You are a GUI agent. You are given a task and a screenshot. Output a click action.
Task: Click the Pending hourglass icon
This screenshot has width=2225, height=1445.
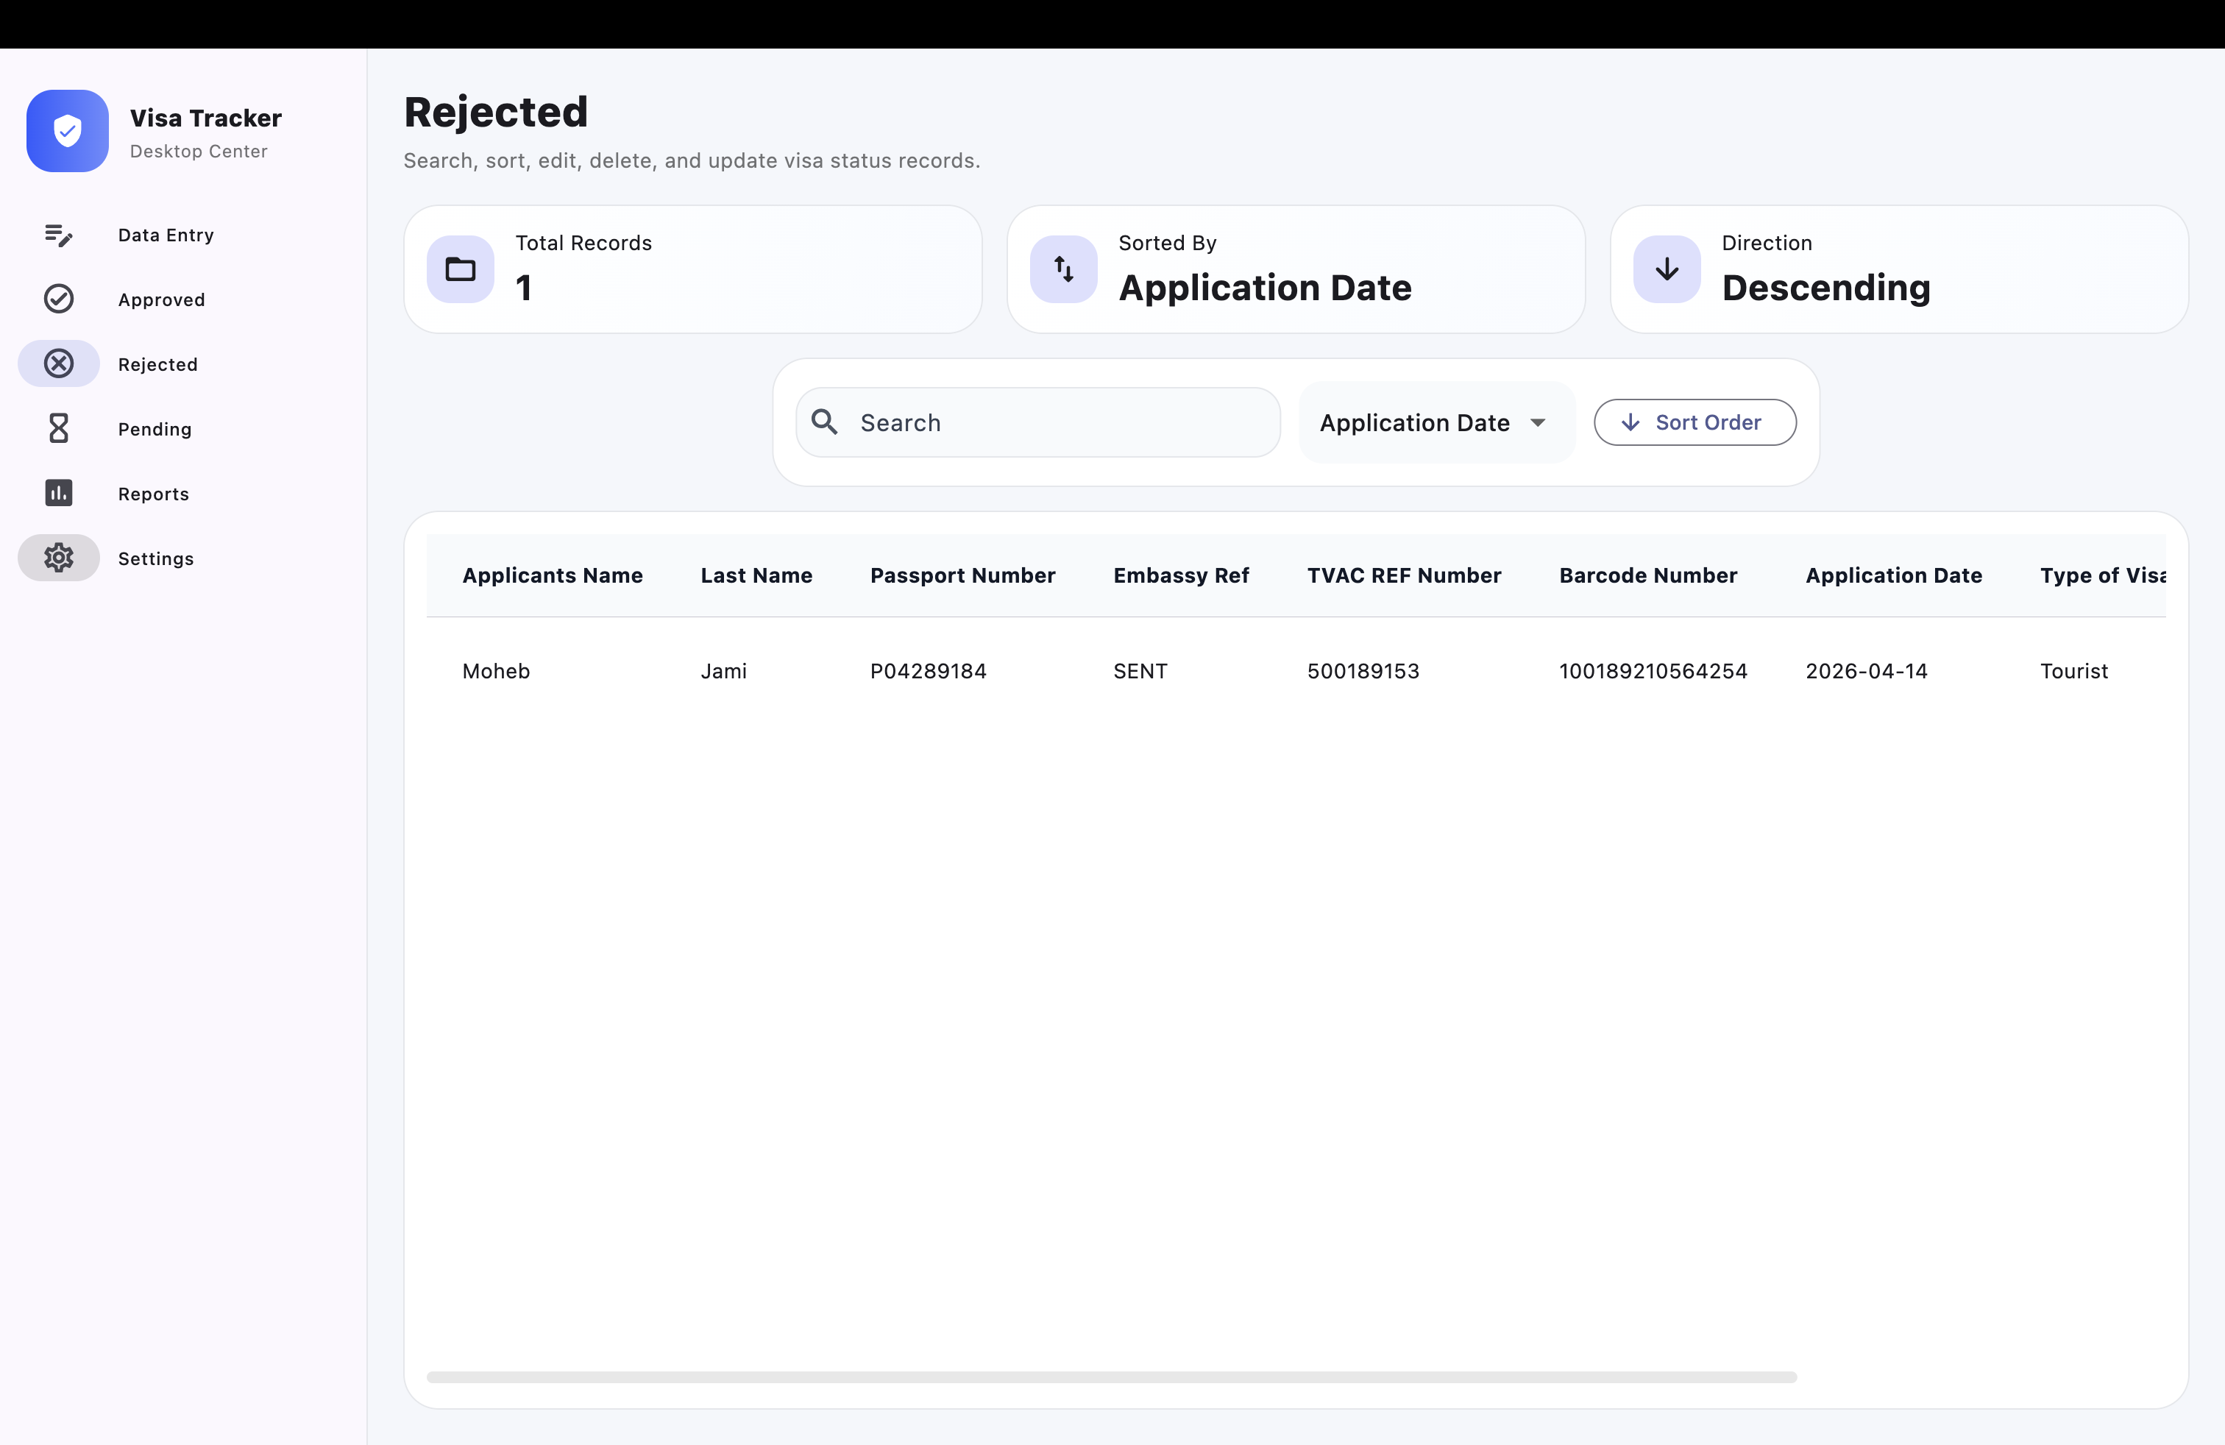(58, 428)
